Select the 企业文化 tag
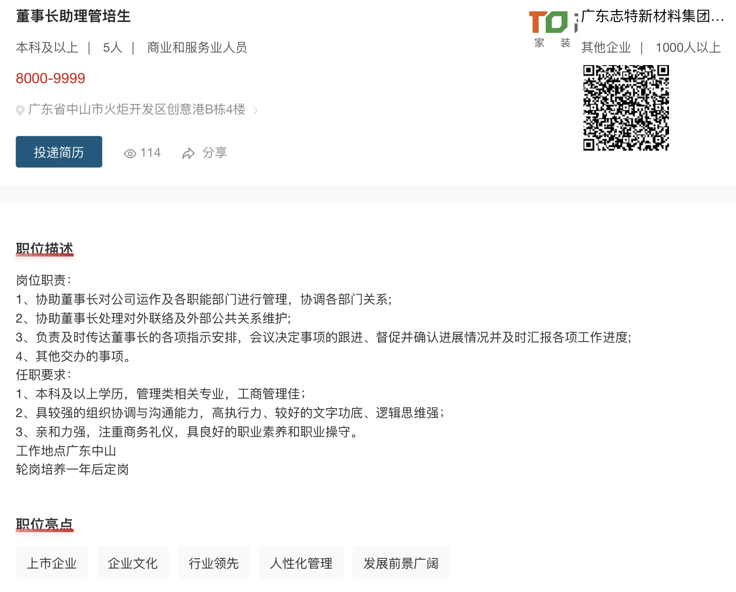The height and width of the screenshot is (592, 736). point(133,563)
